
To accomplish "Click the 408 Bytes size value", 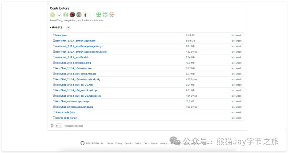I will coord(191,107).
